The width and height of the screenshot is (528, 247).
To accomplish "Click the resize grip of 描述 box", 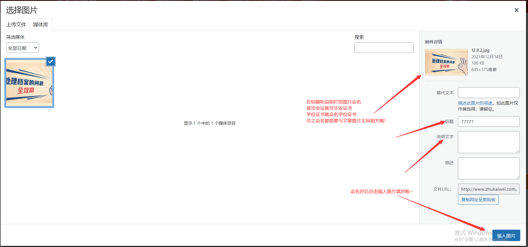I will point(517,177).
